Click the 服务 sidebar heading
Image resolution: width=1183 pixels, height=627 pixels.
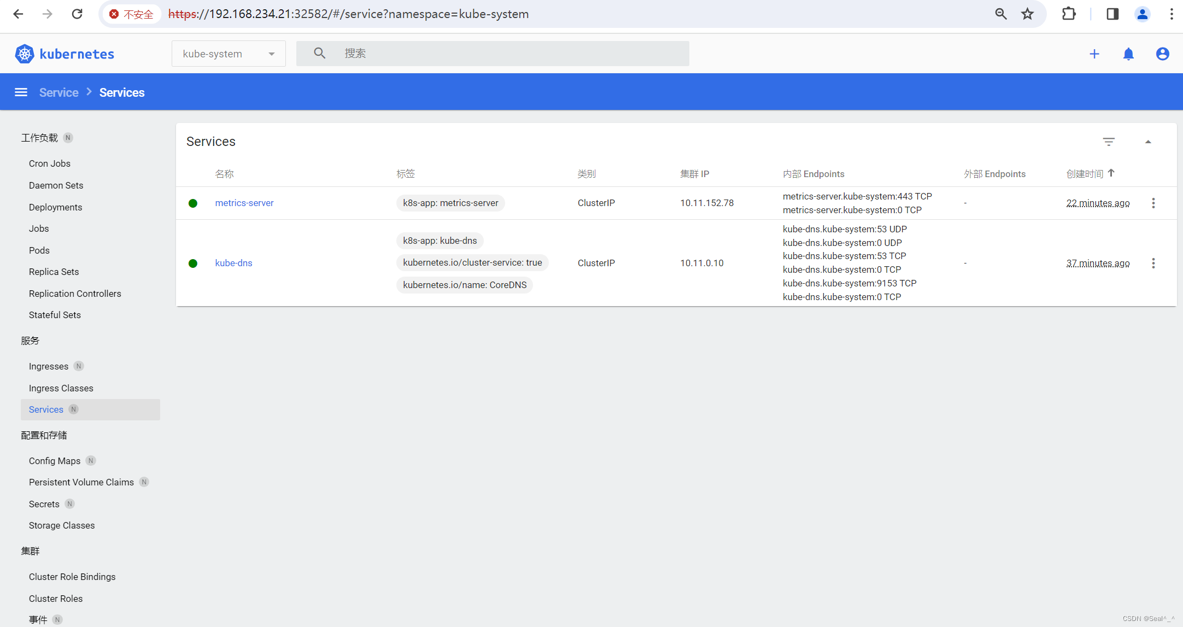[30, 341]
